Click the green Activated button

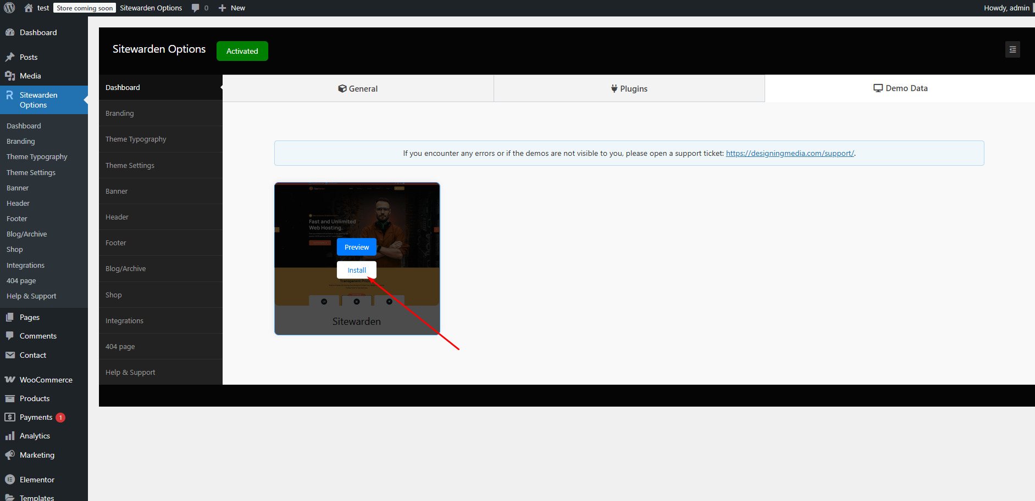(242, 51)
